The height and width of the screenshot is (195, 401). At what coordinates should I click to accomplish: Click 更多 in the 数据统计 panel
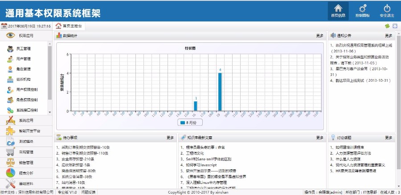(x=319, y=36)
